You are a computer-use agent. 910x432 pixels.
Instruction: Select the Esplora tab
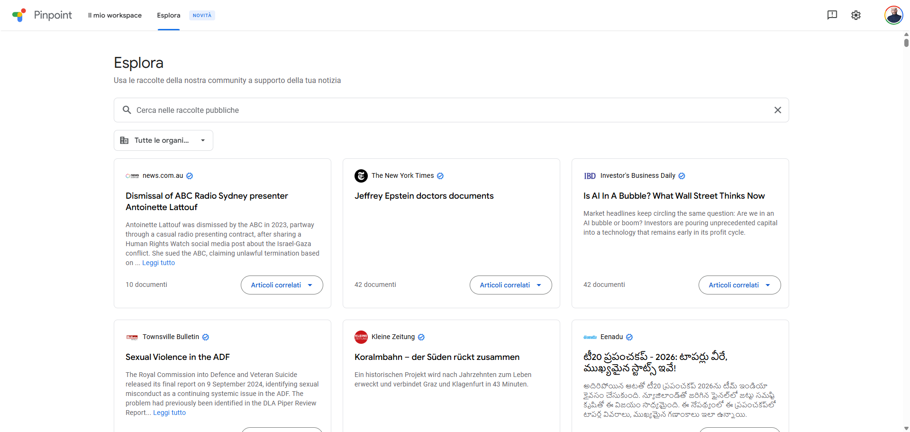point(169,15)
